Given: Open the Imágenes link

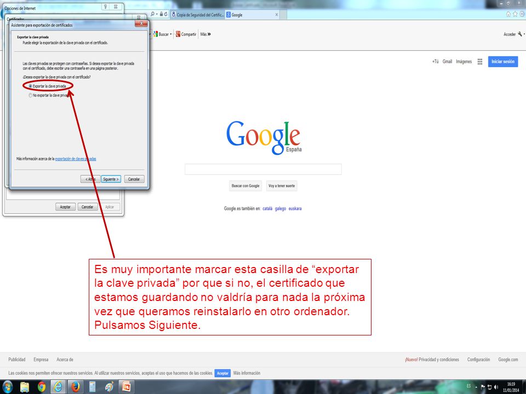Looking at the screenshot, I should 464,62.
